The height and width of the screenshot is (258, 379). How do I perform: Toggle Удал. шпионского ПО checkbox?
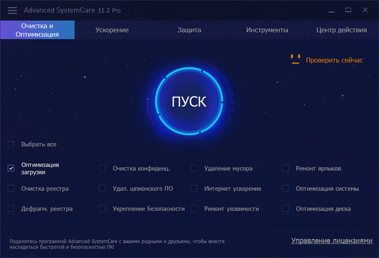coord(102,189)
